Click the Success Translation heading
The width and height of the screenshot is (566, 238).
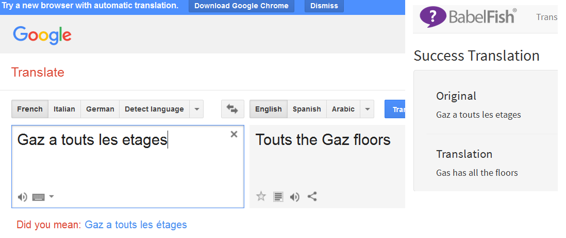[x=476, y=56]
